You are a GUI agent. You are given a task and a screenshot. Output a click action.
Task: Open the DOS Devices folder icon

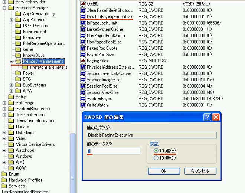(18, 26)
